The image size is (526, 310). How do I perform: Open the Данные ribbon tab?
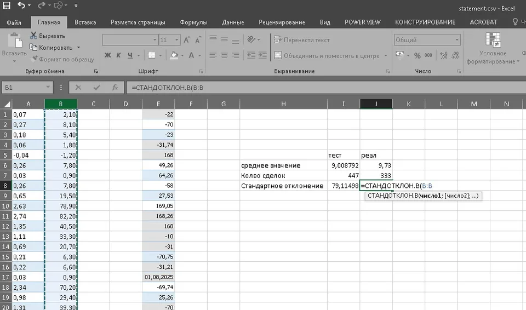point(233,22)
